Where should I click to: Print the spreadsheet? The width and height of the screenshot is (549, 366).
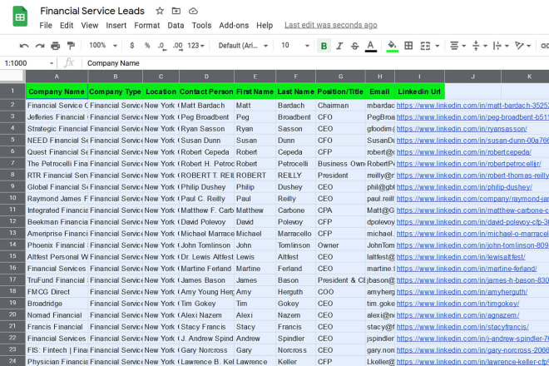pos(56,46)
